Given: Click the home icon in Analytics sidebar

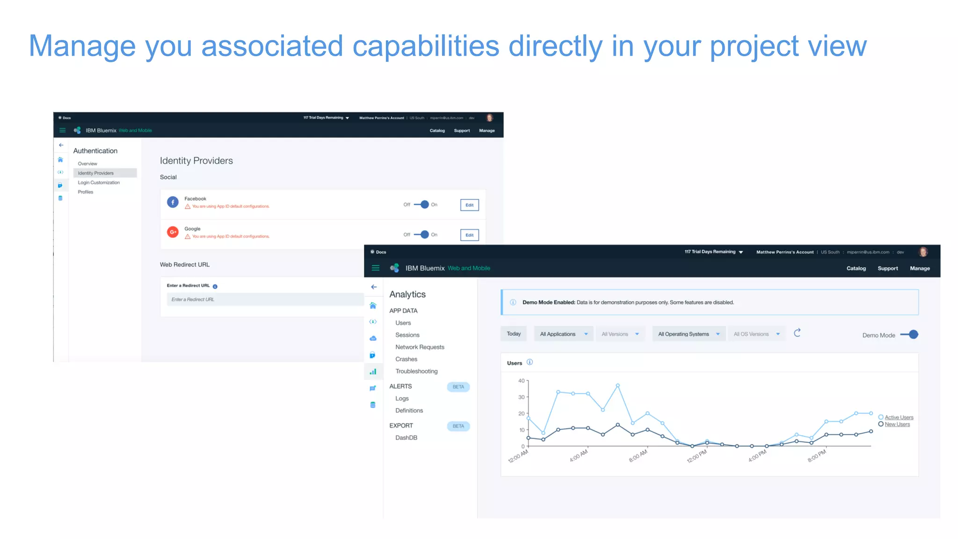Looking at the screenshot, I should tap(373, 306).
